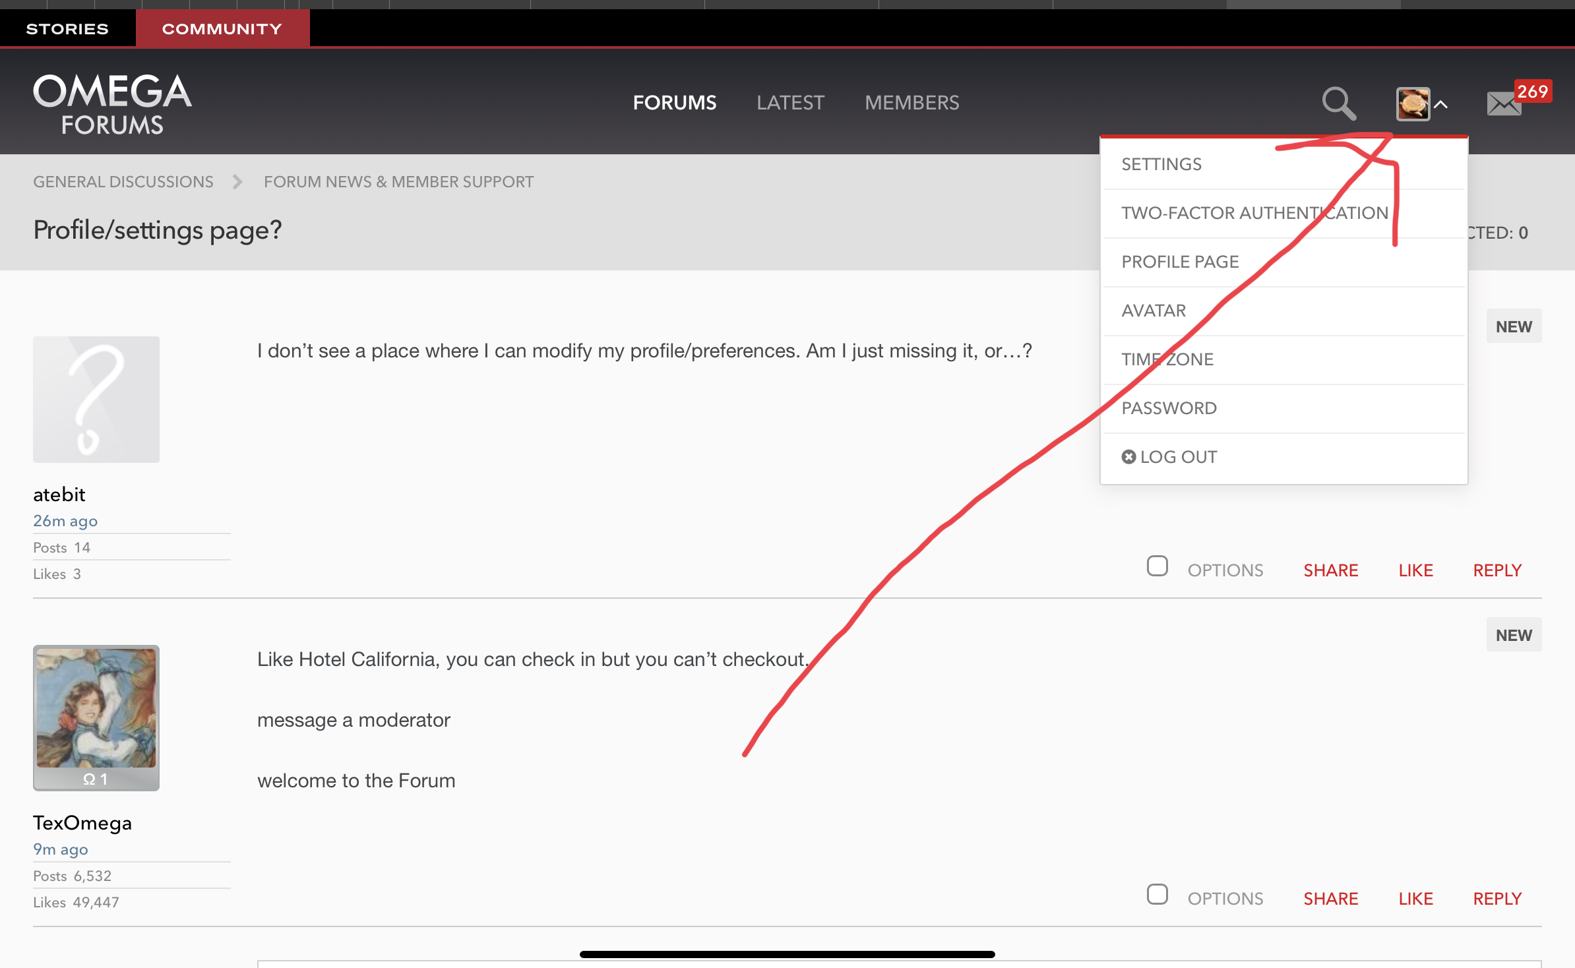
Task: Tick checkbox on atebit's post
Action: (x=1157, y=566)
